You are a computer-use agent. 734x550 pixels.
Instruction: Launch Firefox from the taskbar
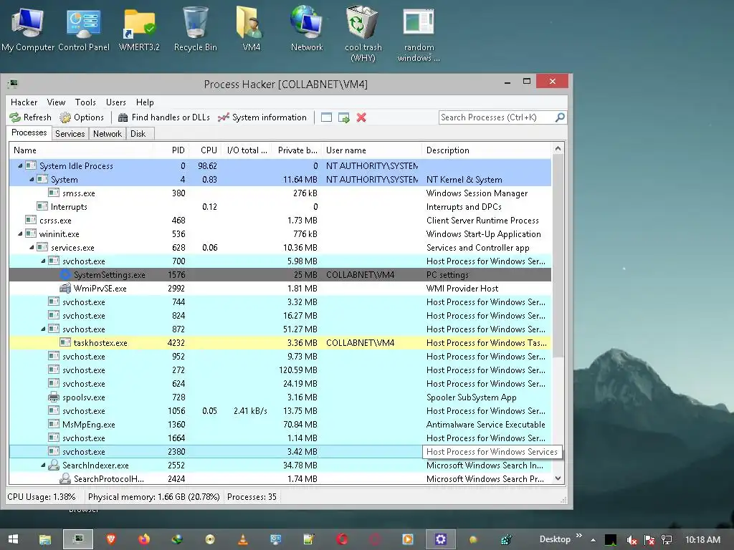143,539
